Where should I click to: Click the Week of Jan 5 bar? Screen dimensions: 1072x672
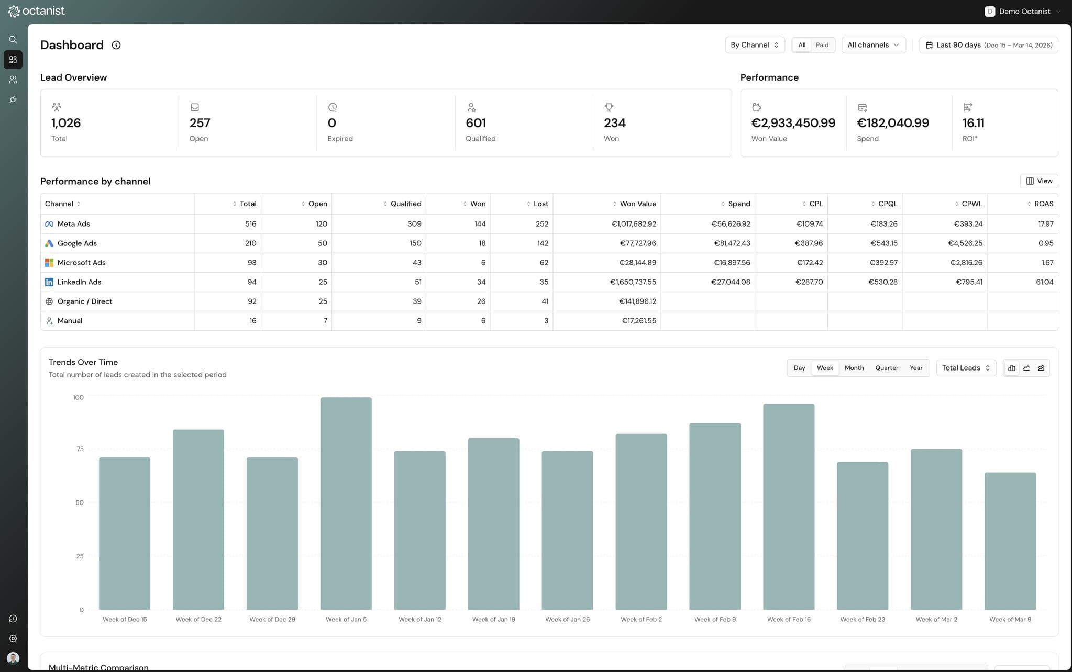click(346, 502)
